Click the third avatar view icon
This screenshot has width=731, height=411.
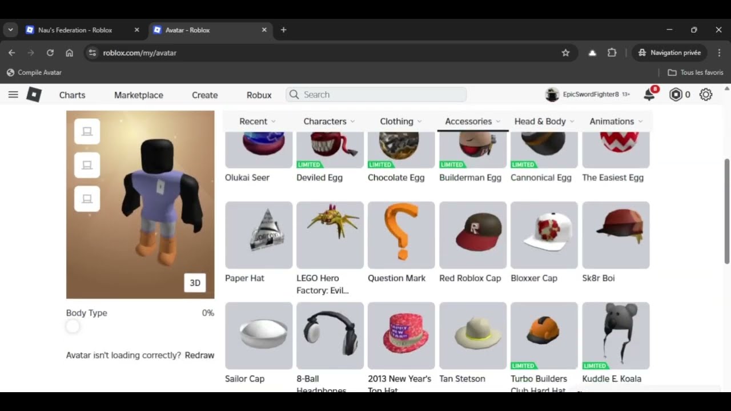coord(87,199)
